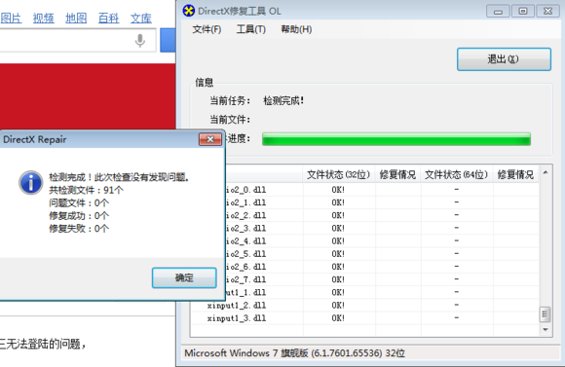The height and width of the screenshot is (367, 565).
Task: Click the DirectX repair tool yellow logo icon
Action: click(x=188, y=11)
